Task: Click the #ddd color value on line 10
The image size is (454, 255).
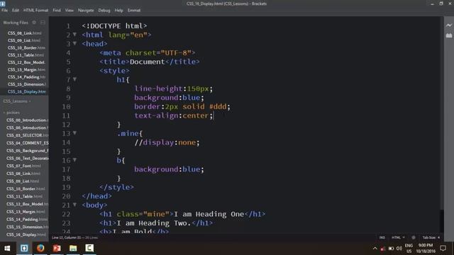Action: [218, 106]
